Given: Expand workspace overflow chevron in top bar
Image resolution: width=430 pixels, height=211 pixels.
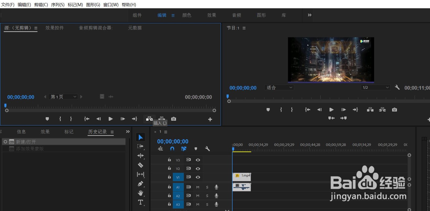Looking at the screenshot, I should tap(310, 15).
